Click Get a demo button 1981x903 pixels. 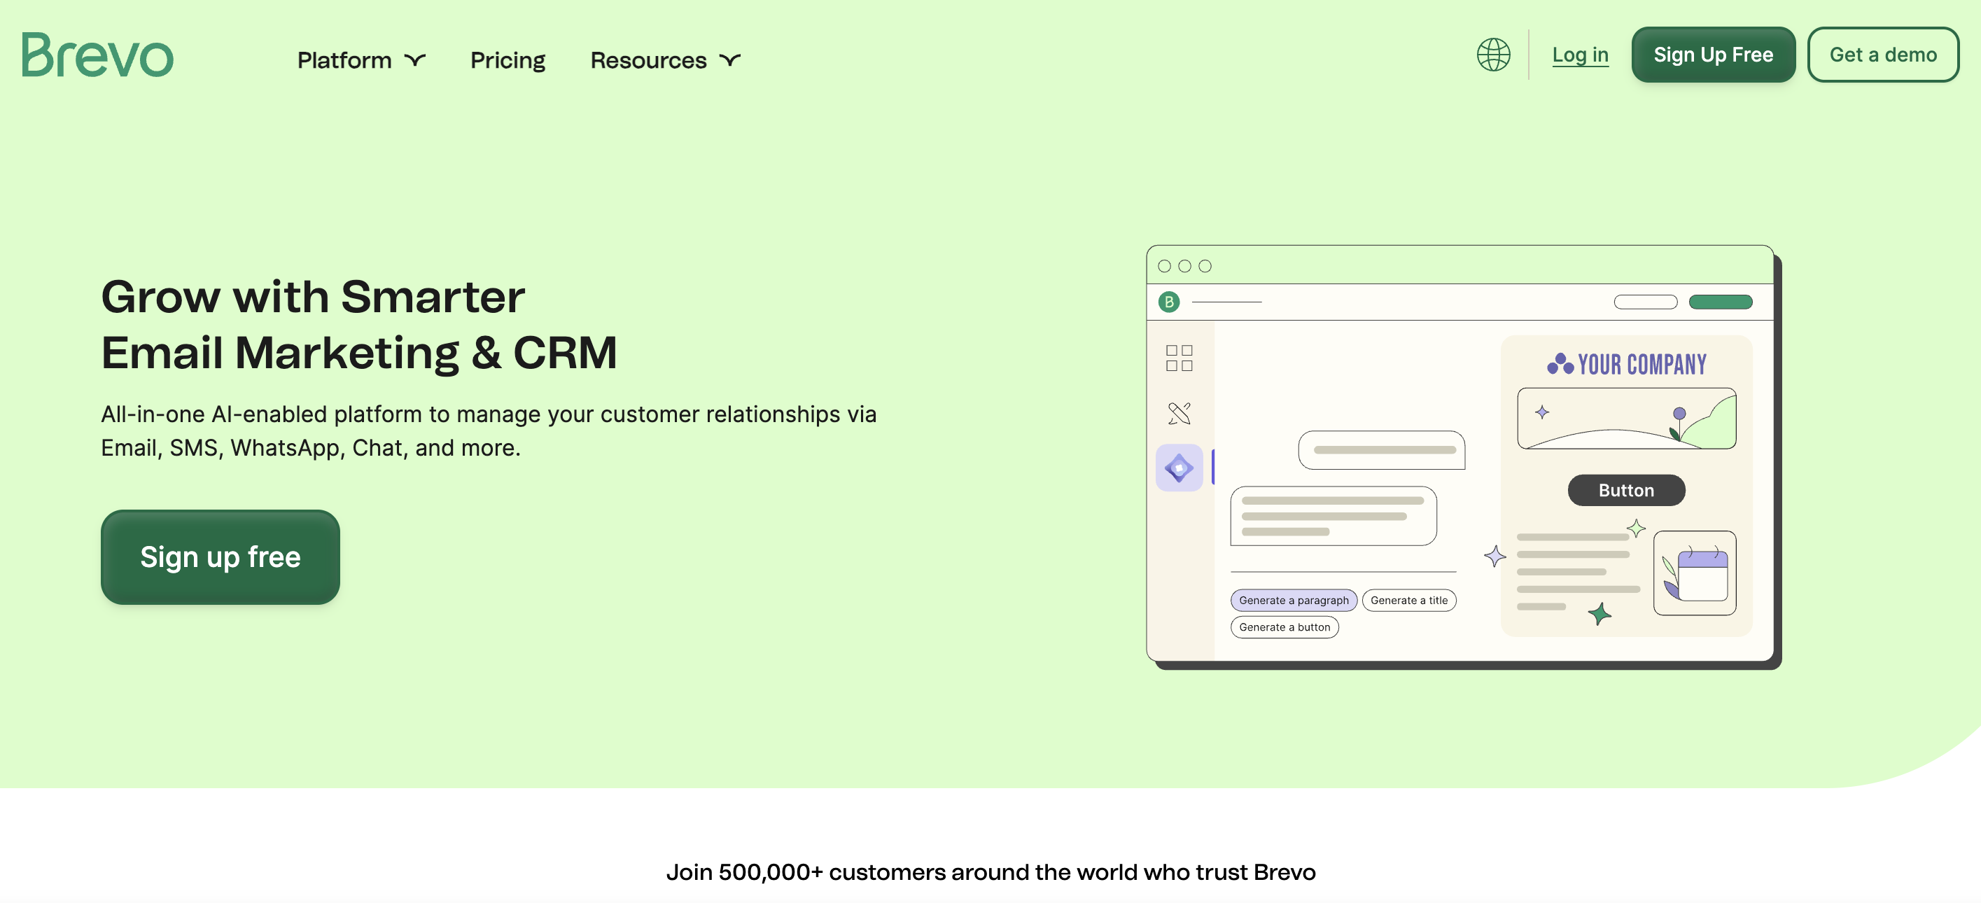(1882, 55)
